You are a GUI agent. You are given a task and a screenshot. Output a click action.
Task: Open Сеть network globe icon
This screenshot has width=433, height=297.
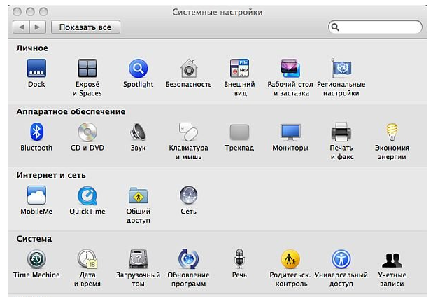[189, 195]
